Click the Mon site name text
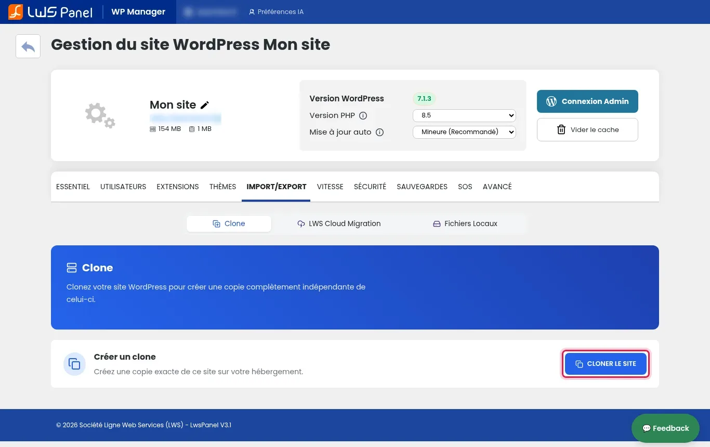Viewport: 710px width, 447px height. click(173, 105)
